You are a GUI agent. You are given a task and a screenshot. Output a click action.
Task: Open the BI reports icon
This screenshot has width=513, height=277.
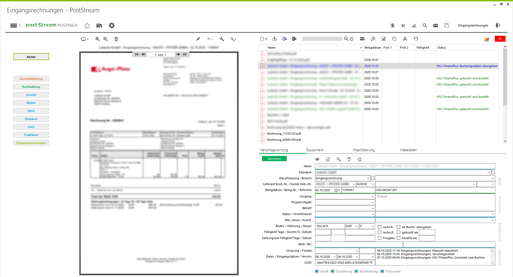click(x=403, y=26)
